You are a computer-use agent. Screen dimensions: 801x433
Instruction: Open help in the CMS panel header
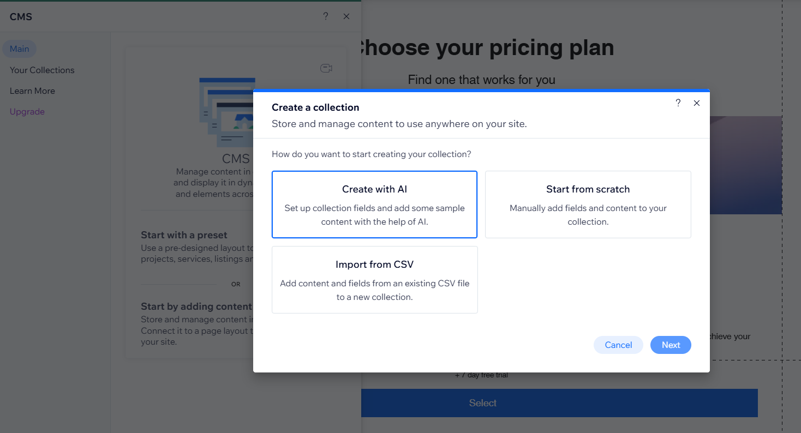click(326, 16)
